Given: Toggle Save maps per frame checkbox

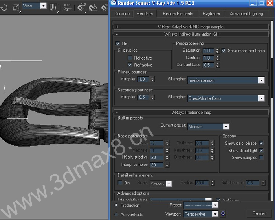Looking at the screenshot, I should coord(224,51).
